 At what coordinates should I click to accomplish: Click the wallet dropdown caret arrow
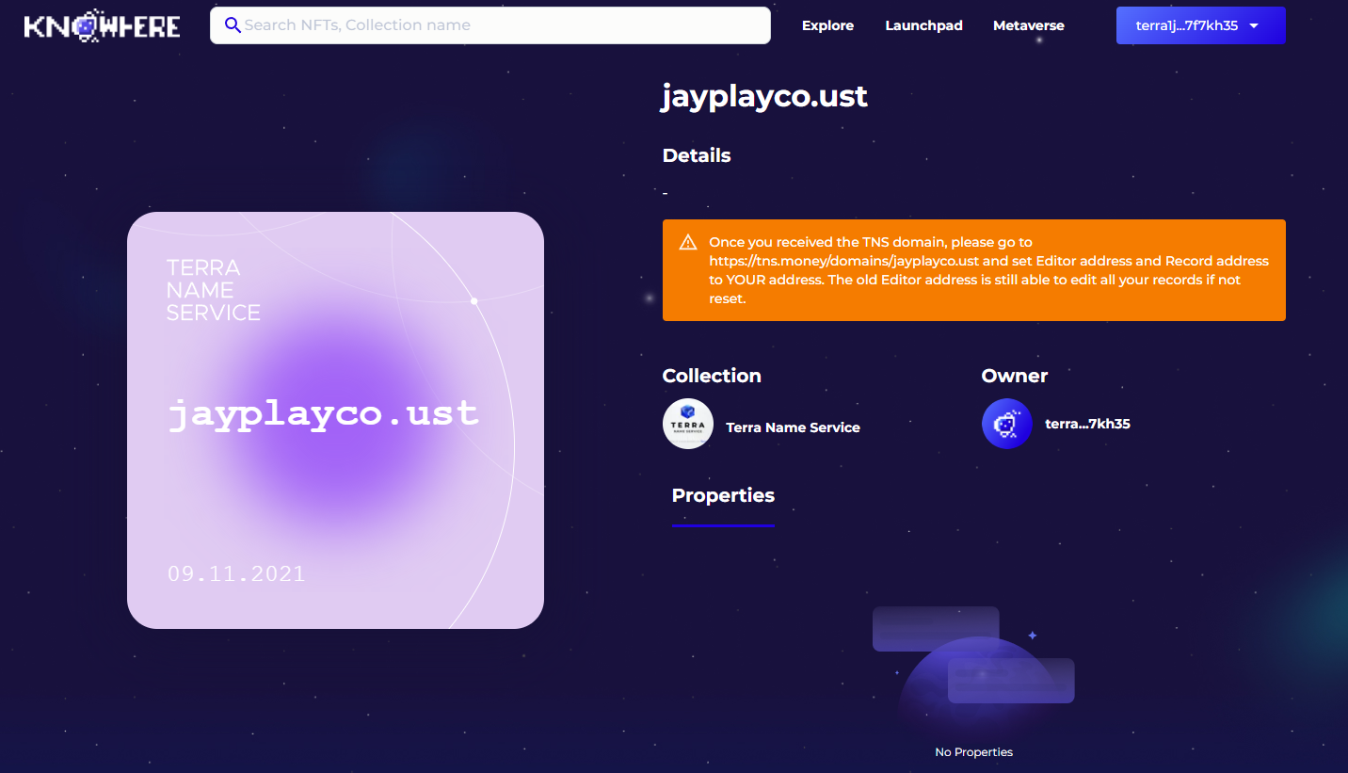pos(1254,26)
